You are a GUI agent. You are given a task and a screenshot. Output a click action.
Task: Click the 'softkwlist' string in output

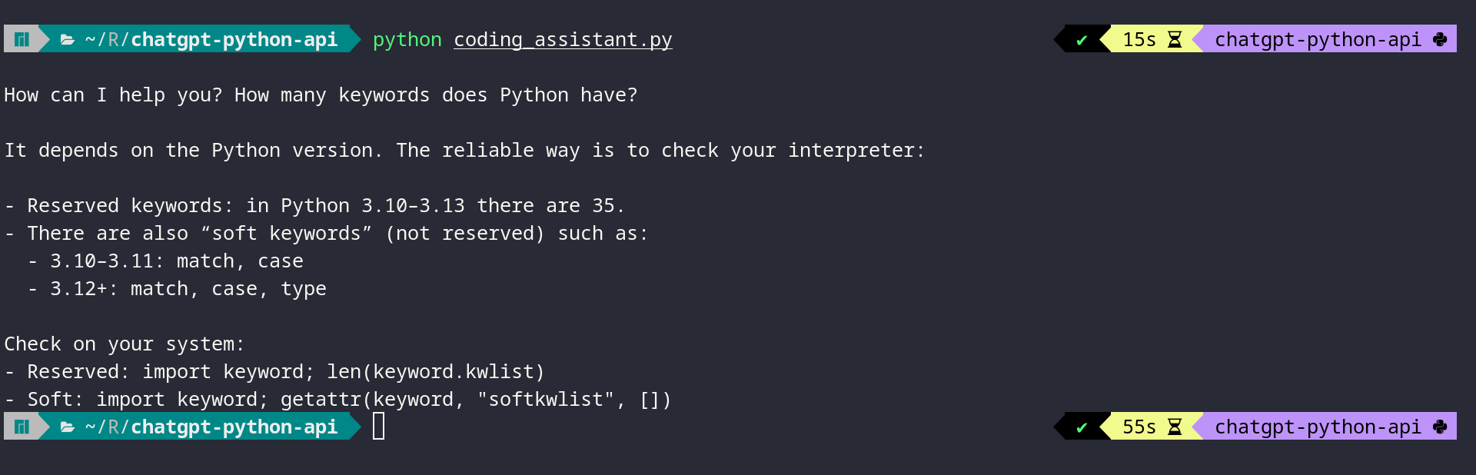[x=546, y=399]
